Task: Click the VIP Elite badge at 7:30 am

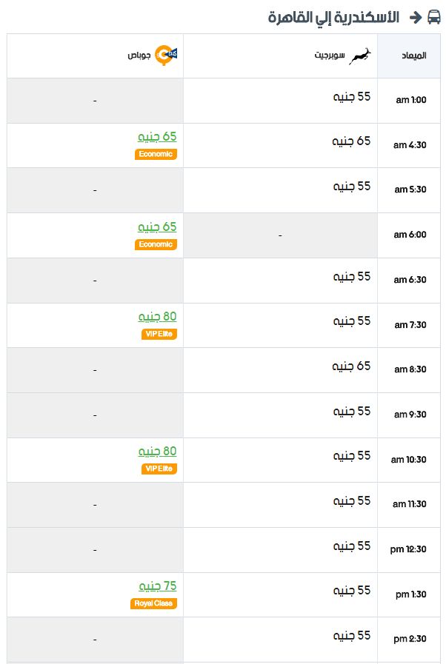Action: (x=159, y=334)
